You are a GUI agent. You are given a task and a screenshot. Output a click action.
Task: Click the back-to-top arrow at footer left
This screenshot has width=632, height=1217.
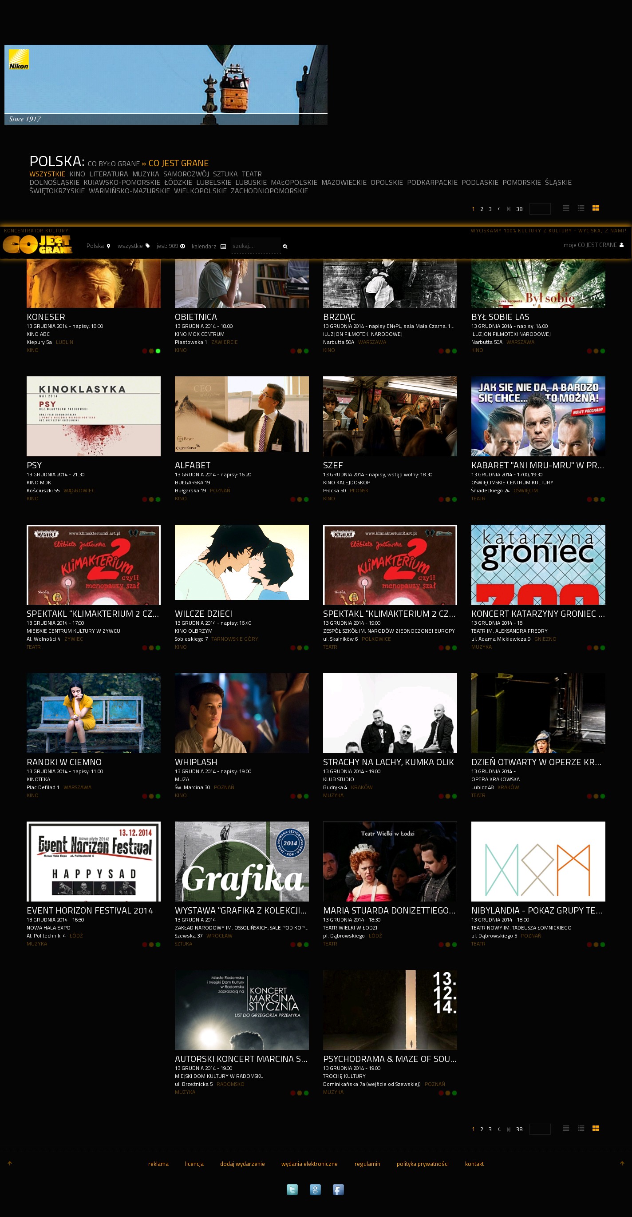pyautogui.click(x=9, y=1163)
